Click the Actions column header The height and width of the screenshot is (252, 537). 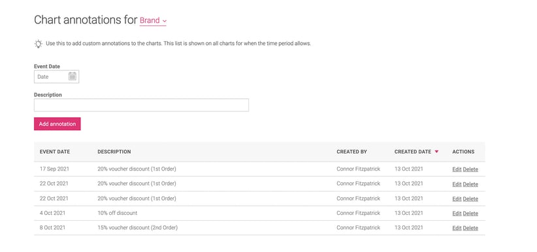(463, 152)
